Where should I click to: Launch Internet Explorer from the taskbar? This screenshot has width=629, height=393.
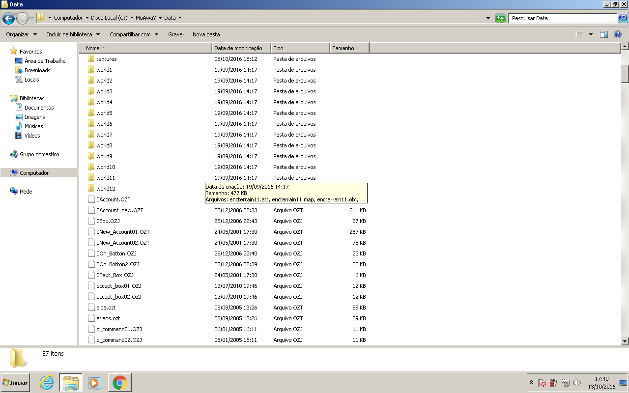[x=47, y=383]
